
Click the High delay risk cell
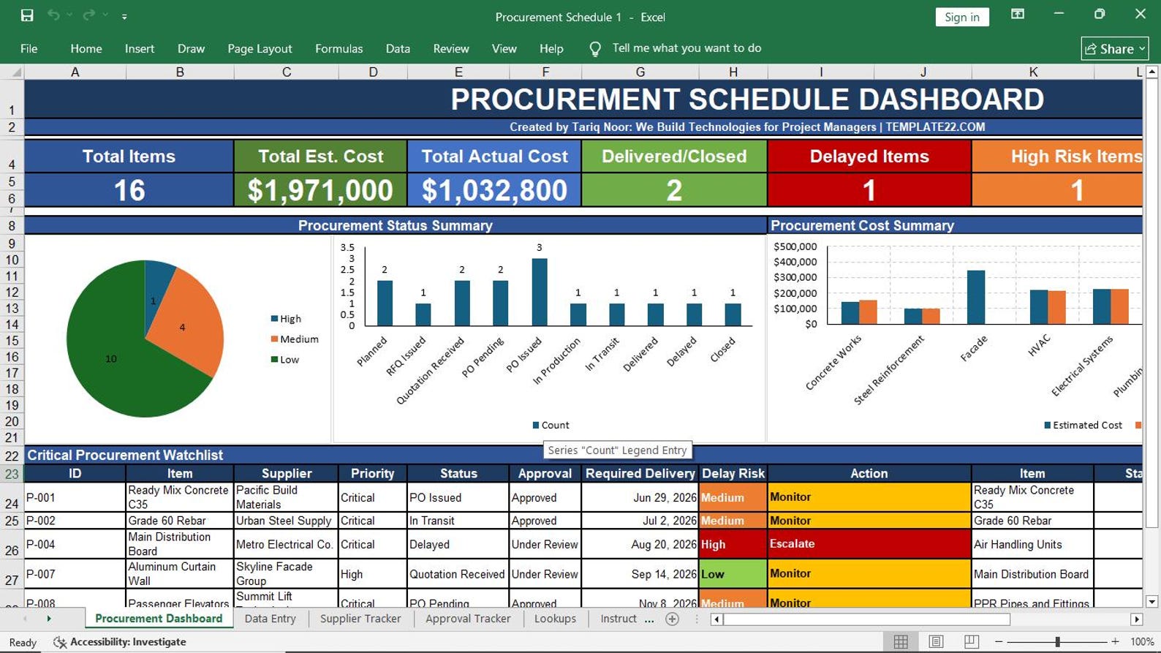(x=733, y=544)
